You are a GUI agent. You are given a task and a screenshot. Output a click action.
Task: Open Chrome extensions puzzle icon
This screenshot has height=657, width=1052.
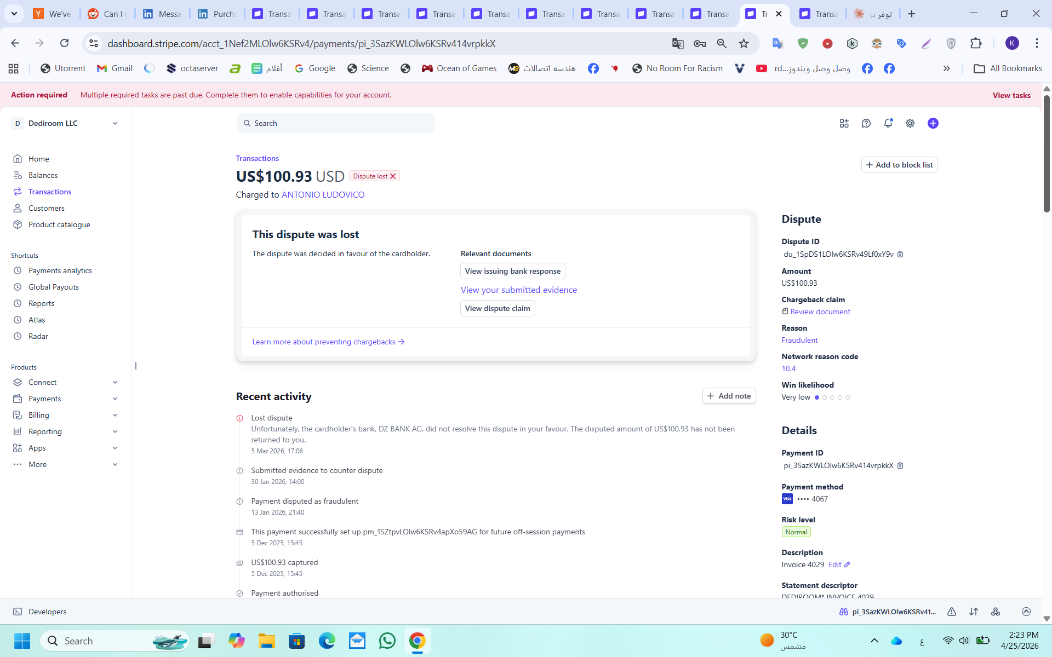976,43
